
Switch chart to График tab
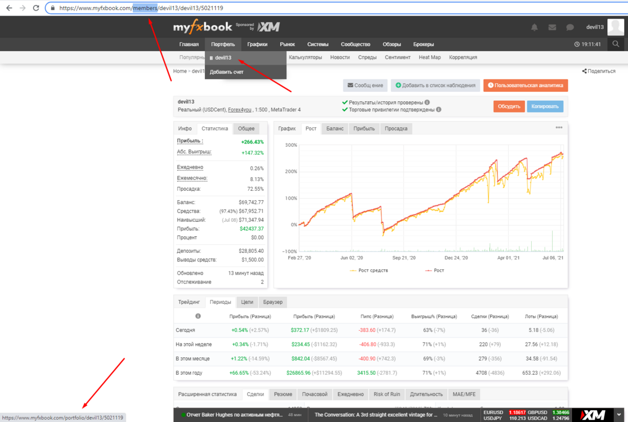287,128
